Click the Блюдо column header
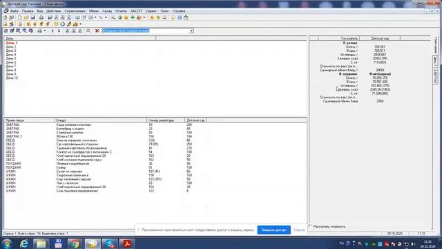Image resolution: width=442 pixels, height=249 pixels. [101, 120]
